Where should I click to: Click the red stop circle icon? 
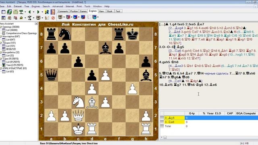(53, 18)
